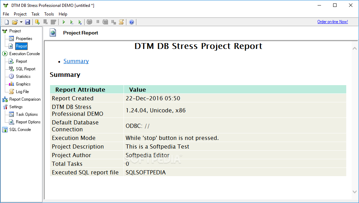Select the highlighted Report item under Project
Viewport: 359px width, 203px height.
pyautogui.click(x=21, y=46)
